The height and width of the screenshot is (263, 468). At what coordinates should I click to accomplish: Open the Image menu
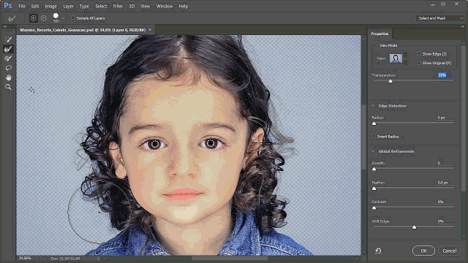tap(50, 6)
